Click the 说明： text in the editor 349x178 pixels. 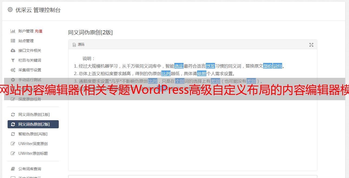pyautogui.click(x=89, y=58)
